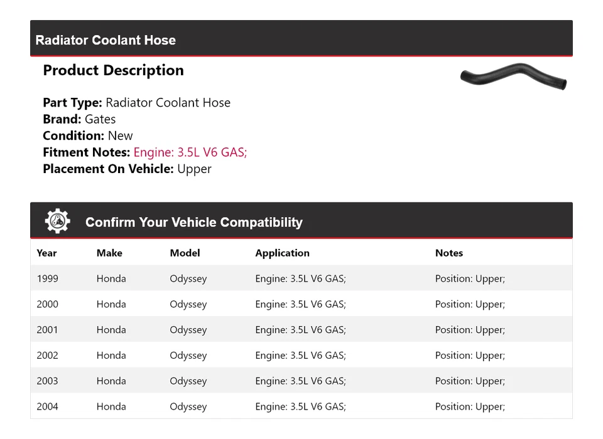603x439 pixels.
Task: Select the Make column header
Action: click(x=109, y=253)
